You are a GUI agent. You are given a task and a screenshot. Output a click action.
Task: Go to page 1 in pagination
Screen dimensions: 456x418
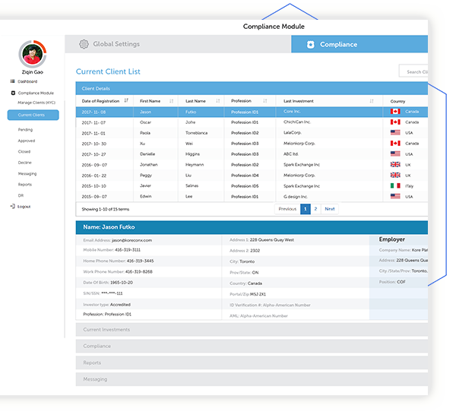306,209
